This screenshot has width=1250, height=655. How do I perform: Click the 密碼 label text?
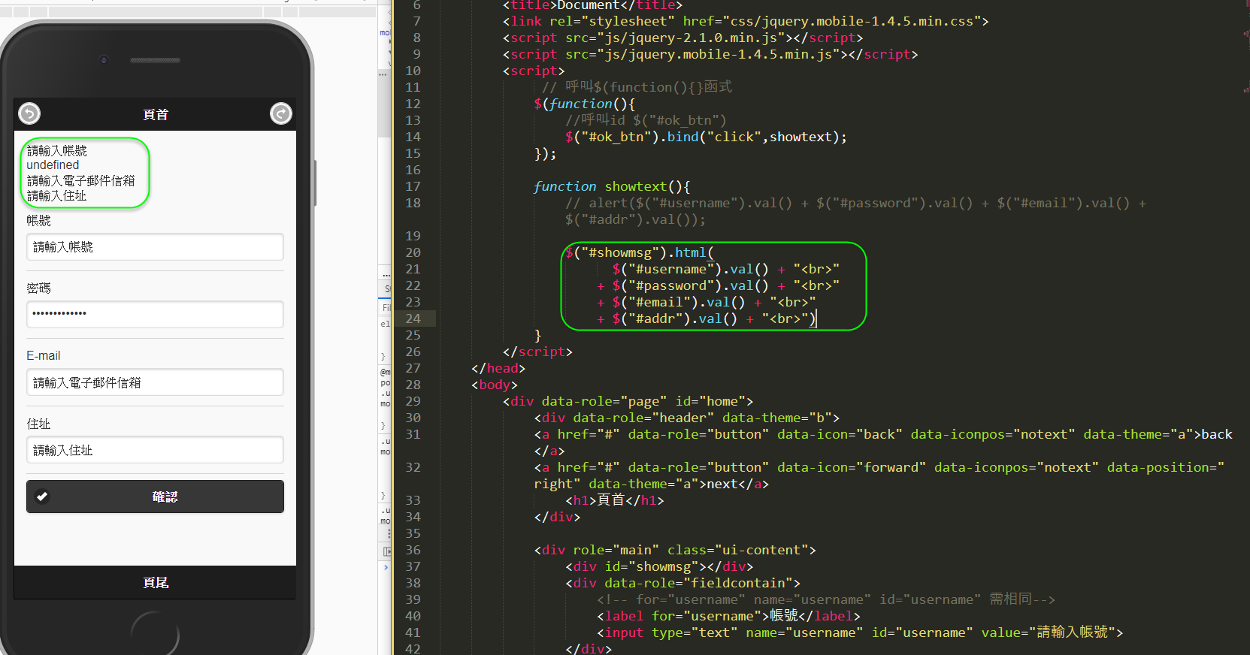point(39,288)
